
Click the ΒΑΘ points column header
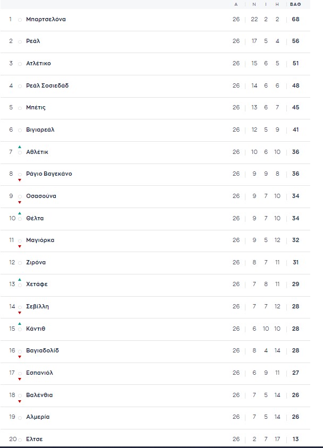pyautogui.click(x=295, y=4)
